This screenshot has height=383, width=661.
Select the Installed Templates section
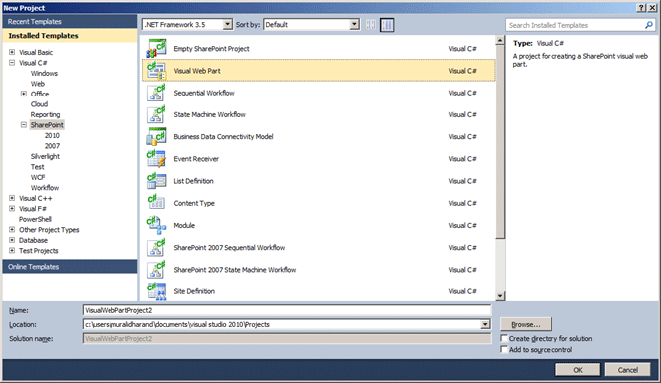[70, 36]
